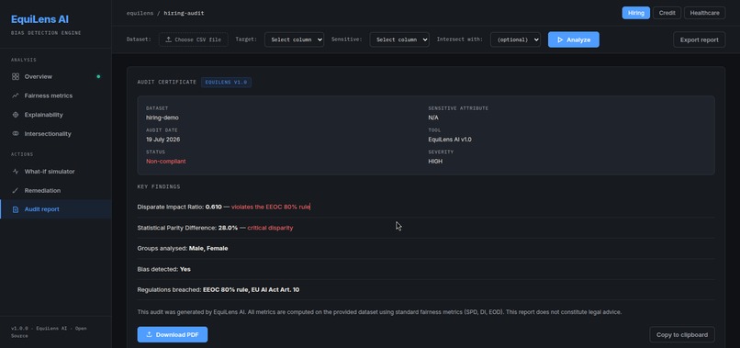The width and height of the screenshot is (740, 348).
Task: Open the Sensitive column dropdown
Action: point(399,39)
